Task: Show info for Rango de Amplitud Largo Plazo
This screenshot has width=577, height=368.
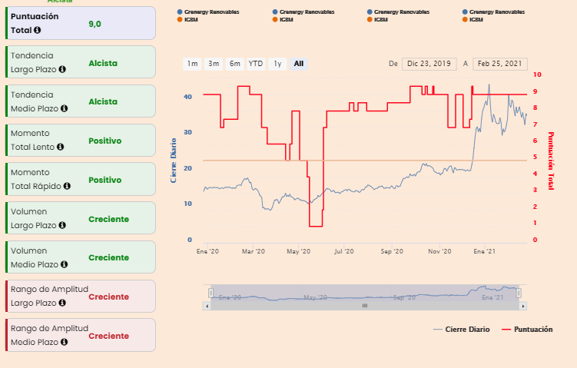Action: (62, 303)
